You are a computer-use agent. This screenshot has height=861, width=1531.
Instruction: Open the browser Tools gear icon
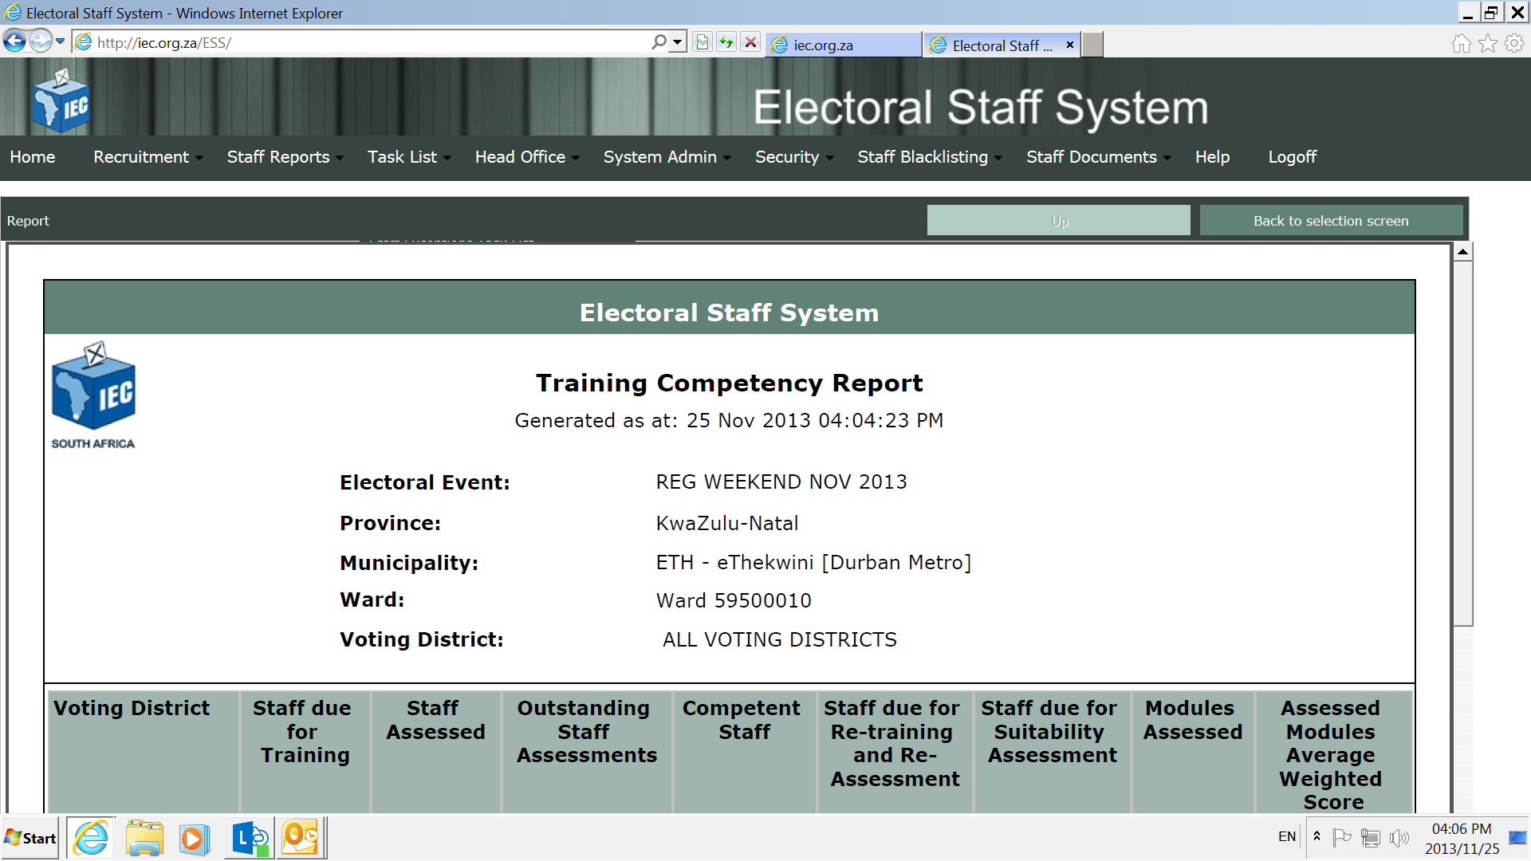(1513, 44)
